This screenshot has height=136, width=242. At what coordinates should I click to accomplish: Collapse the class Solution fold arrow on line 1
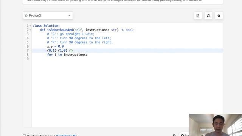[30, 26]
